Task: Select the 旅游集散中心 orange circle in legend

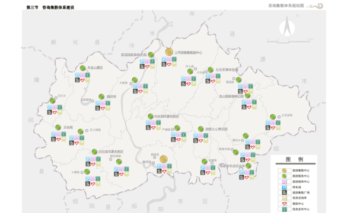Action: pyautogui.click(x=284, y=170)
